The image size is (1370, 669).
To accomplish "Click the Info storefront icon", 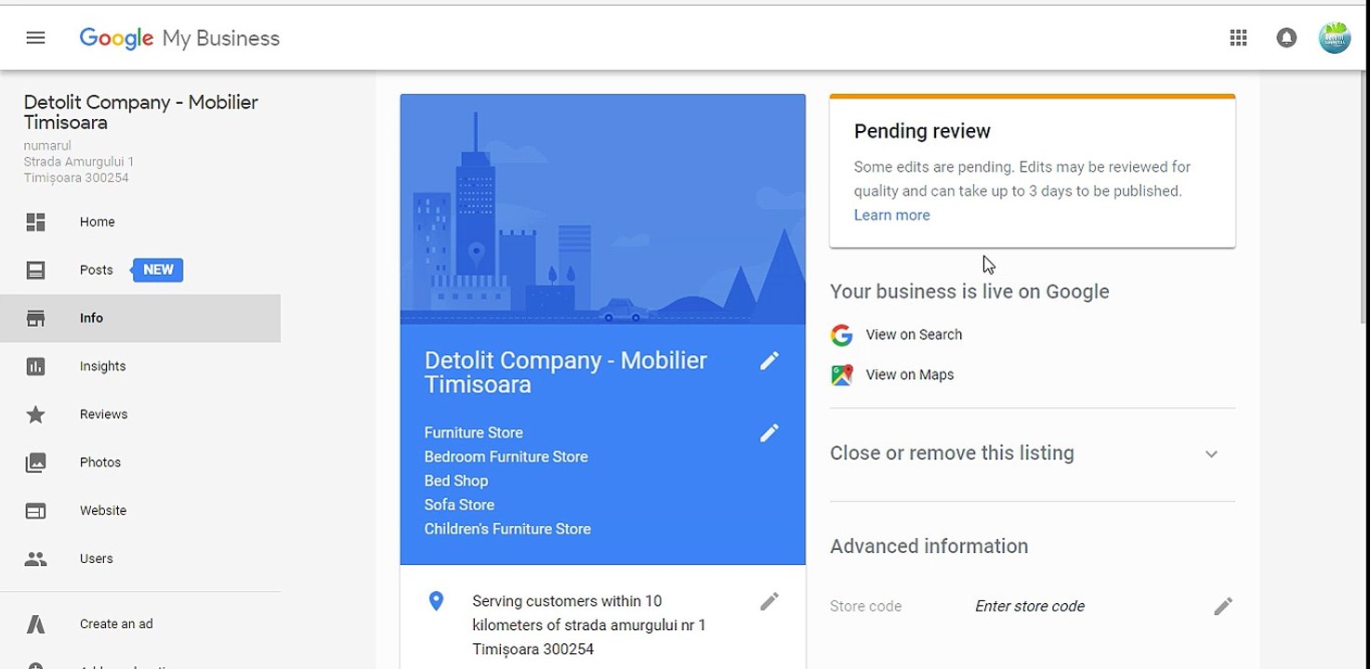I will [x=35, y=319].
